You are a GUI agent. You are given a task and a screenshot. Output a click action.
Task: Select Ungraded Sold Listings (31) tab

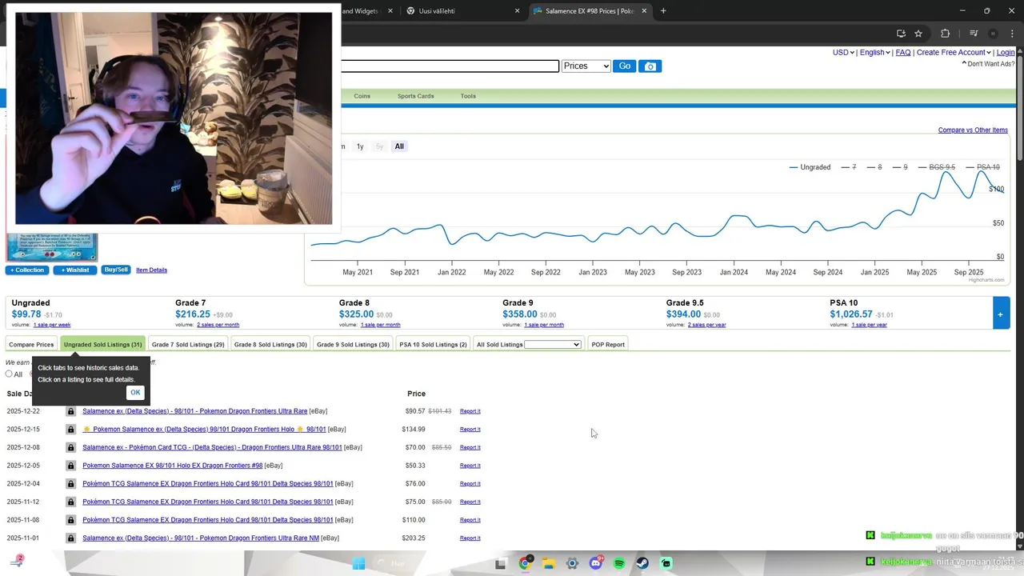point(102,345)
